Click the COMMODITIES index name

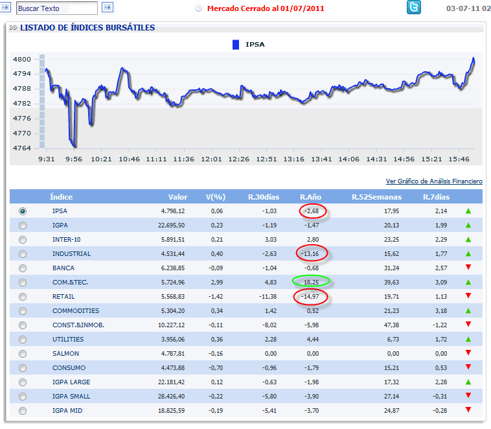point(76,311)
